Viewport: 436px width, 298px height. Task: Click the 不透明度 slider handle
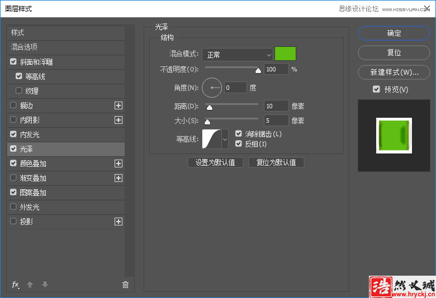tap(258, 70)
